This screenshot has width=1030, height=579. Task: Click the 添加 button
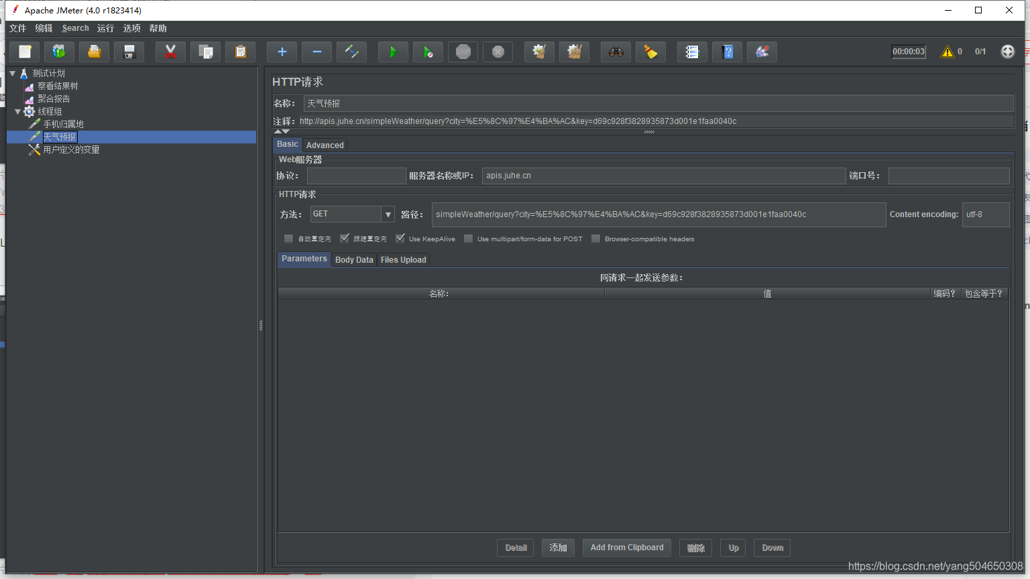tap(558, 548)
